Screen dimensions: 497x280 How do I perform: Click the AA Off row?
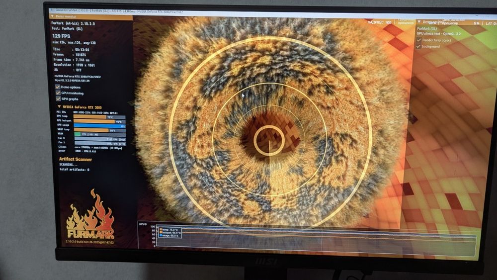tap(68, 70)
